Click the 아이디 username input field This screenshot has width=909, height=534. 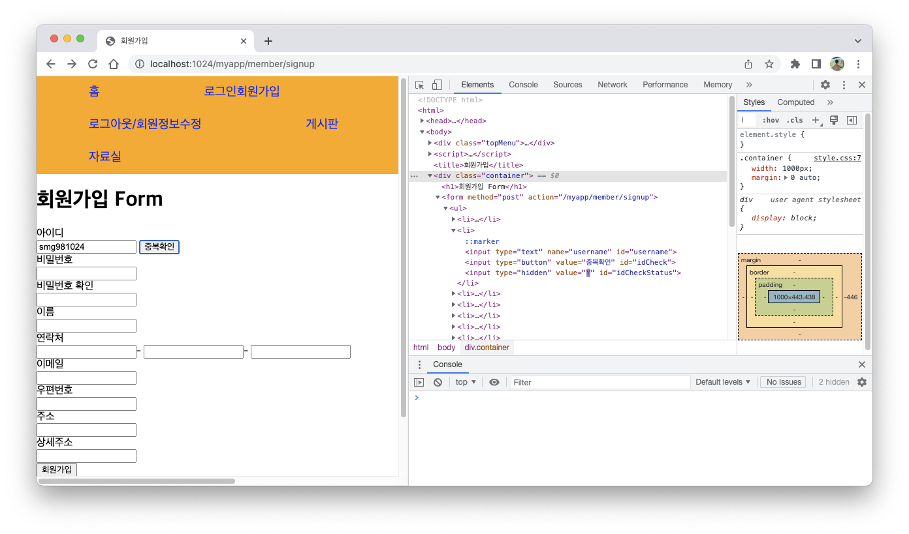(x=86, y=246)
